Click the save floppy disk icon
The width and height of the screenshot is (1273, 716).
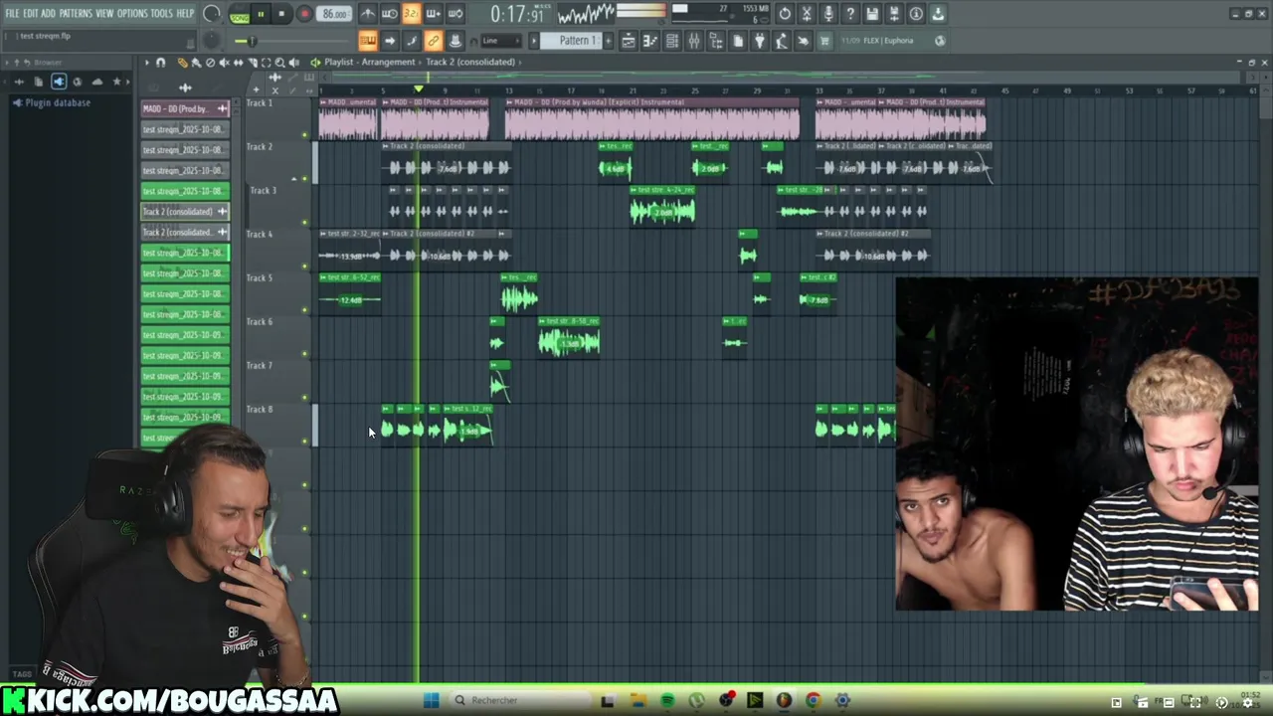pos(872,14)
